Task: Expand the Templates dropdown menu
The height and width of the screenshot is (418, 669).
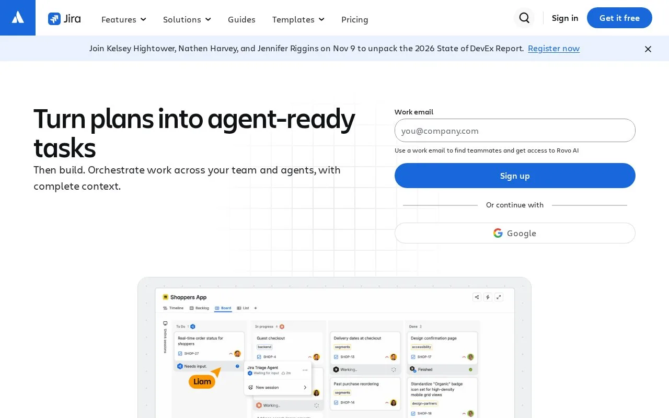Action: (x=298, y=19)
